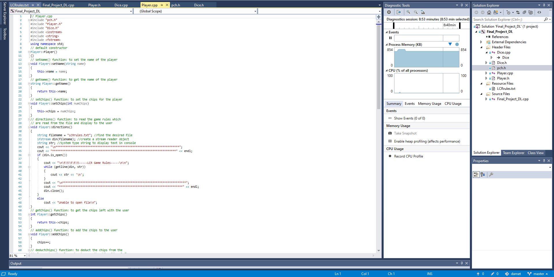Screen dimensions: 554x277
Task: Select the Zoom In magnifier in Diagnostic Tools
Action: (x=408, y=12)
